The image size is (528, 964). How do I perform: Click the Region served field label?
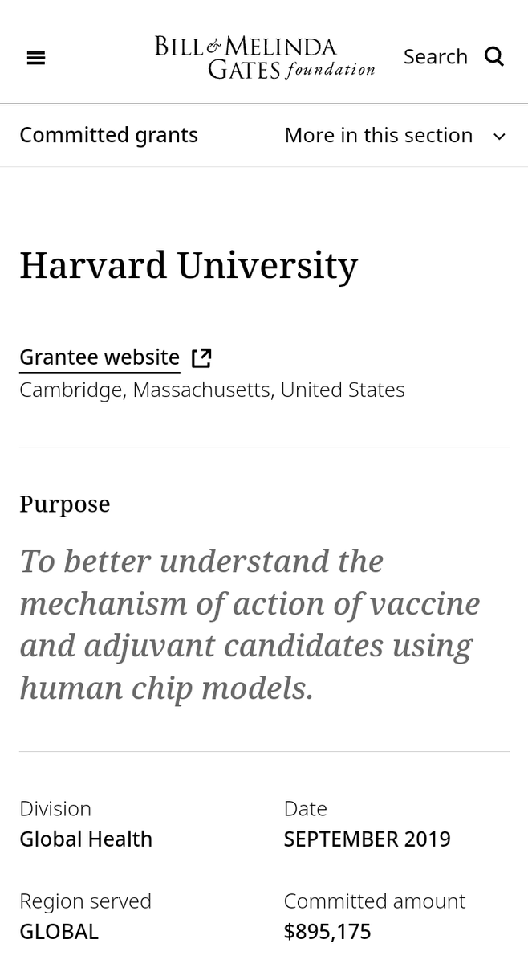[85, 901]
